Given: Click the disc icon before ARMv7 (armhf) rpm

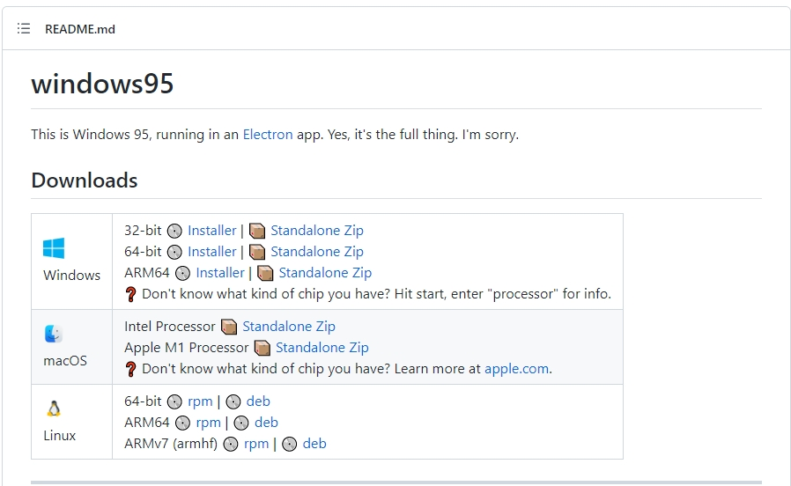Looking at the screenshot, I should coord(231,444).
